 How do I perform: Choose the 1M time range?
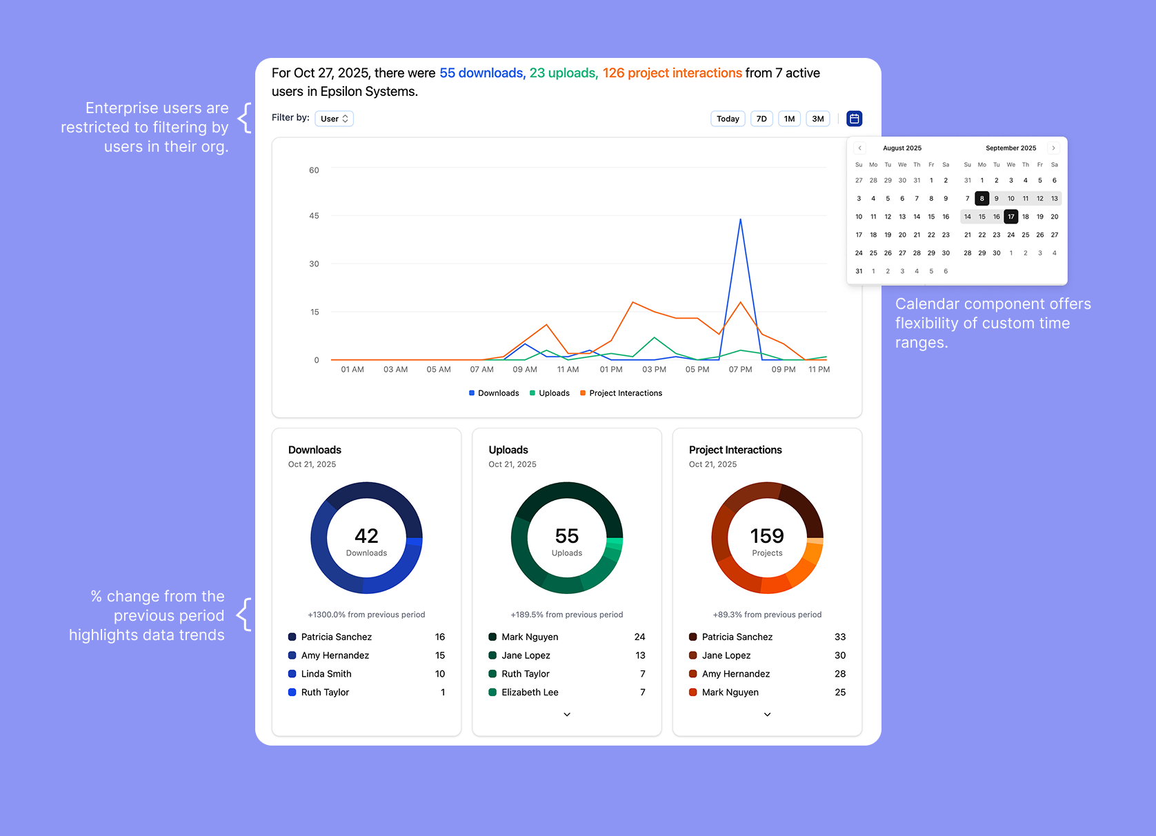(x=789, y=119)
